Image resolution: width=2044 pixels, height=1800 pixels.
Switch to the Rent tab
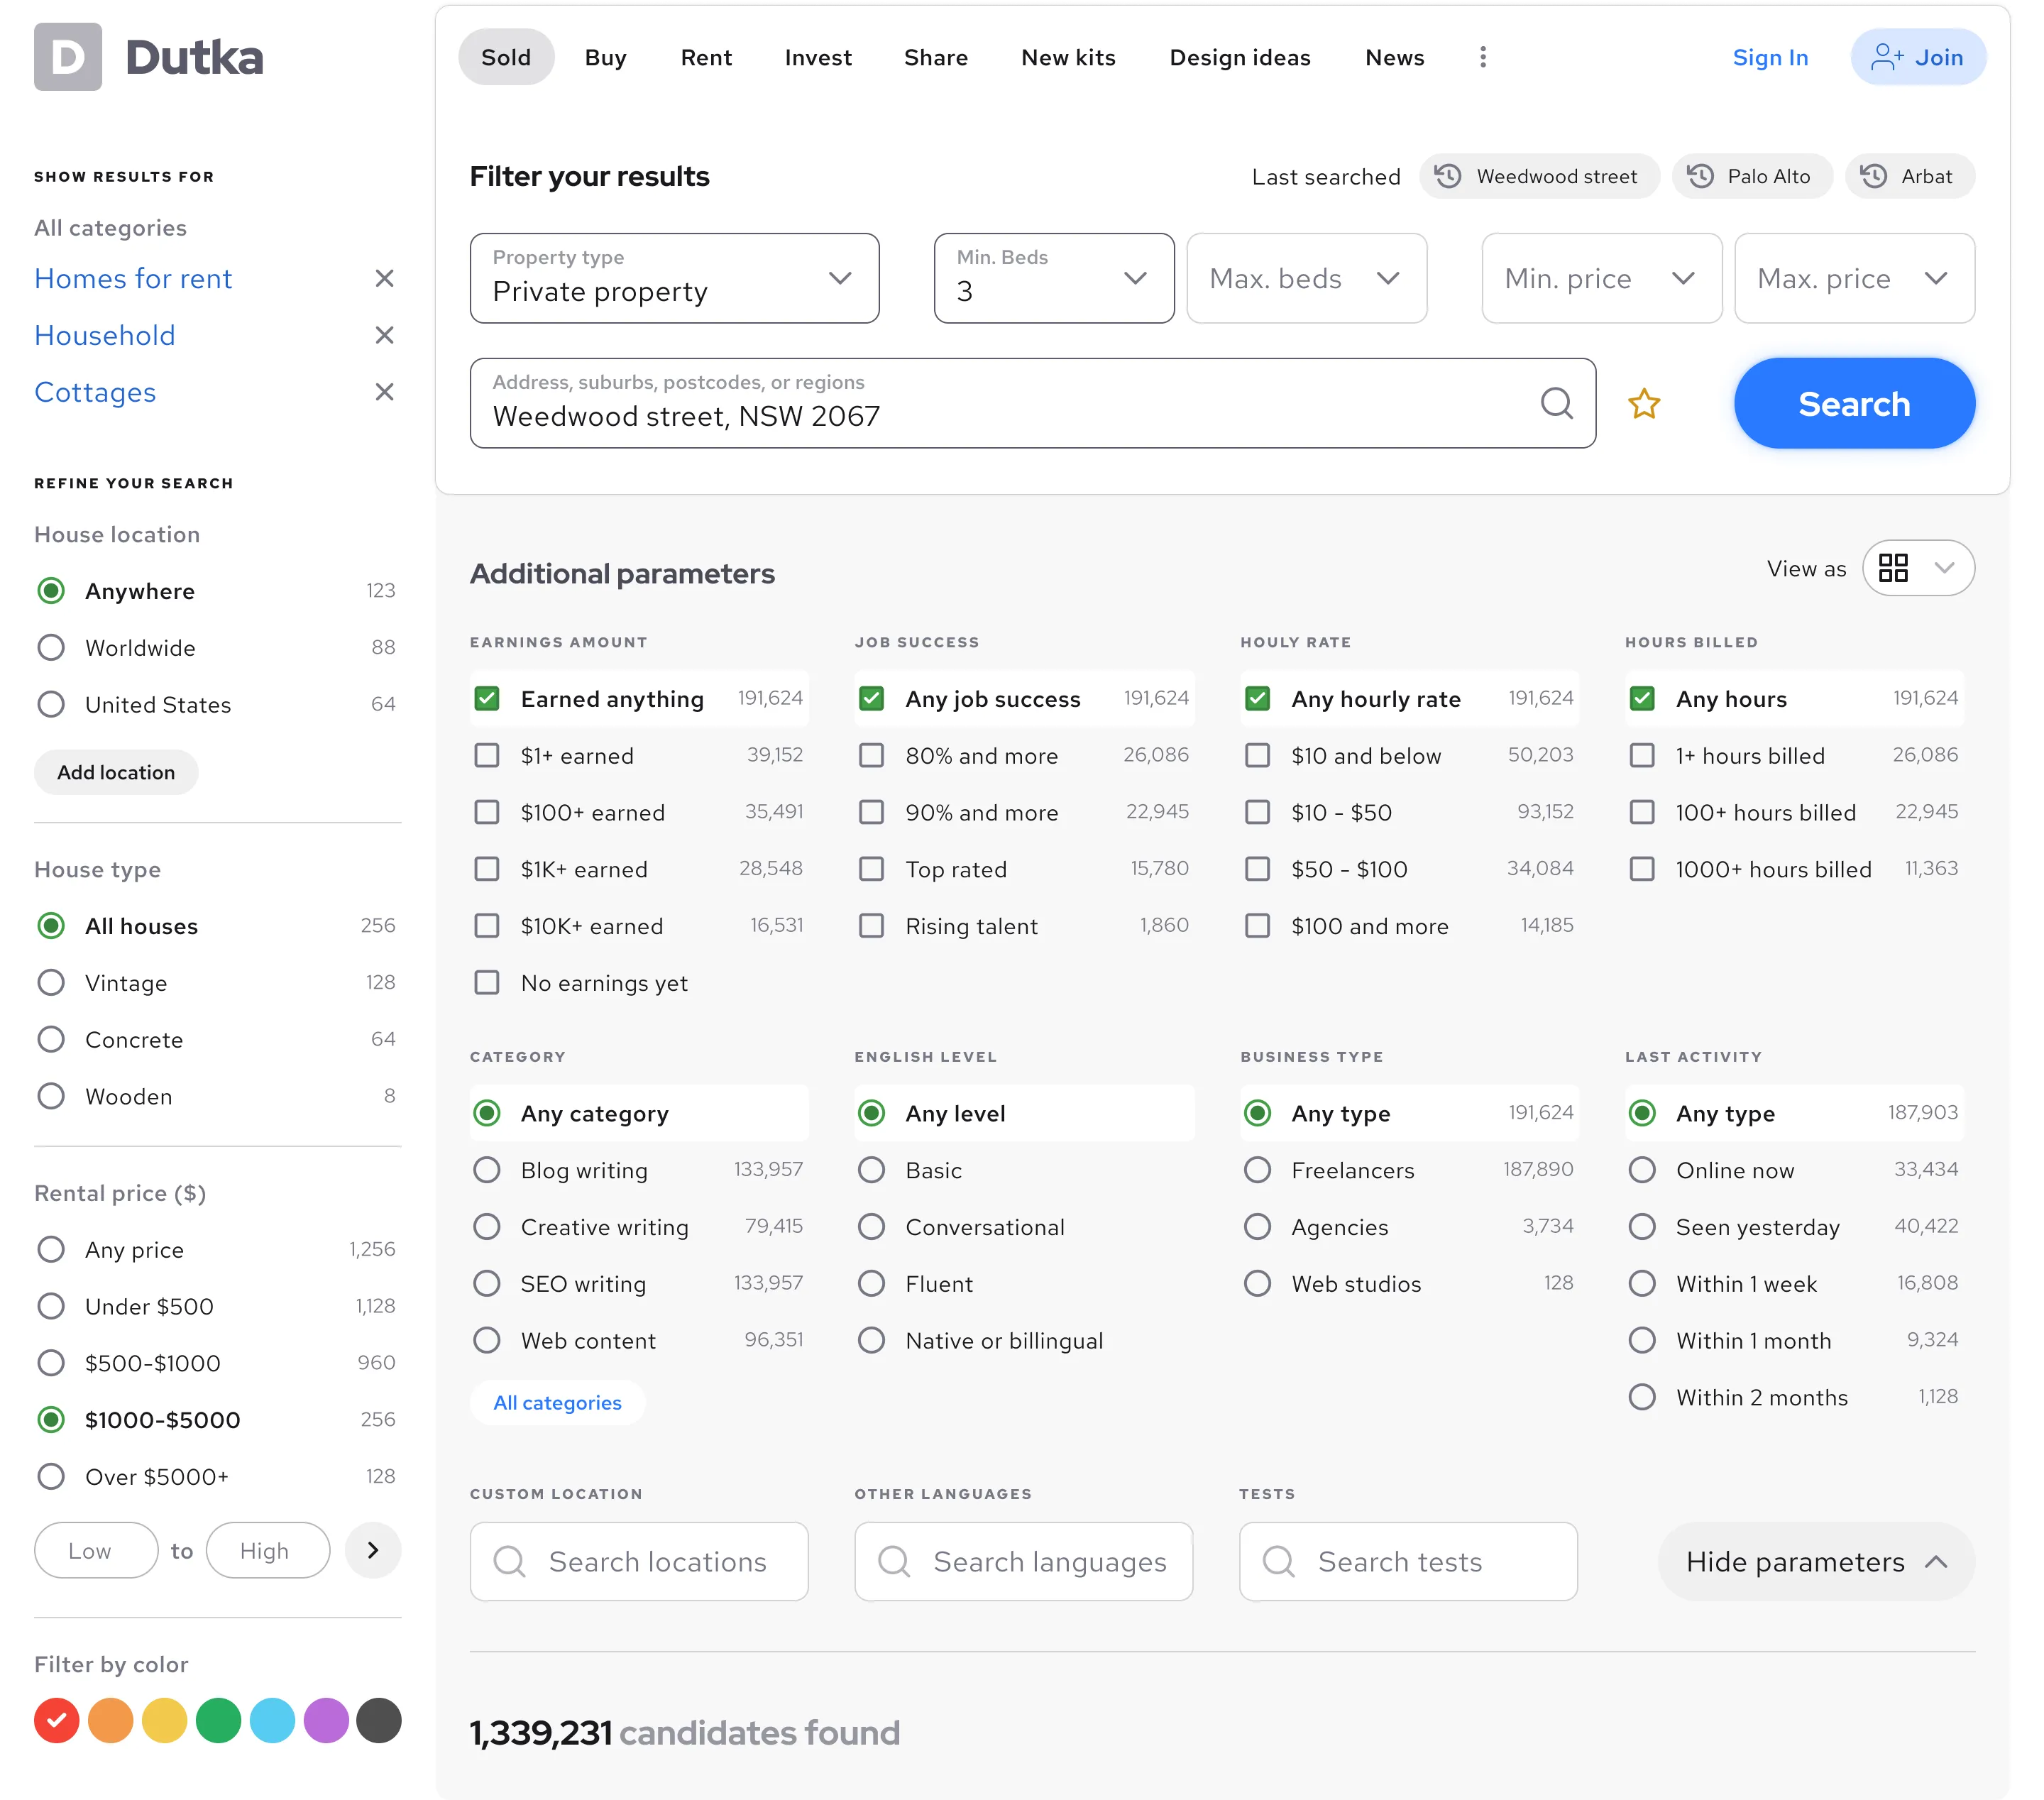point(706,57)
